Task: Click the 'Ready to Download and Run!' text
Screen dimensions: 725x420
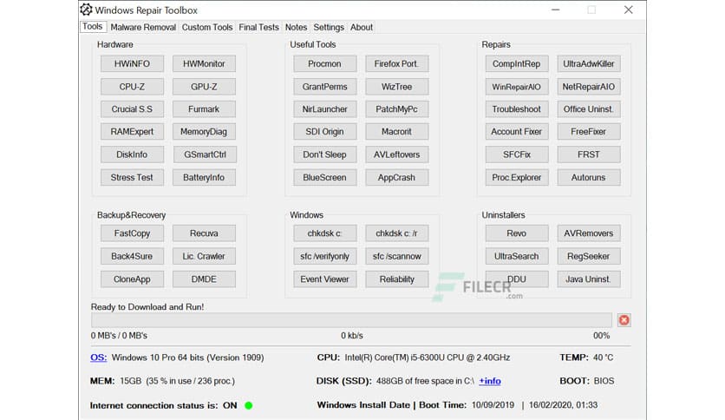Action: tap(147, 307)
